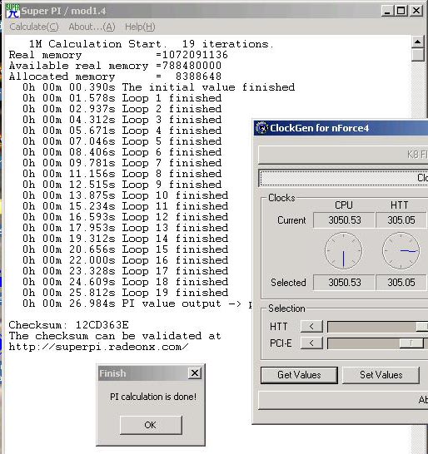Click the scroll up arrow in Super PI
The width and height of the screenshot is (428, 454).
tap(417, 42)
